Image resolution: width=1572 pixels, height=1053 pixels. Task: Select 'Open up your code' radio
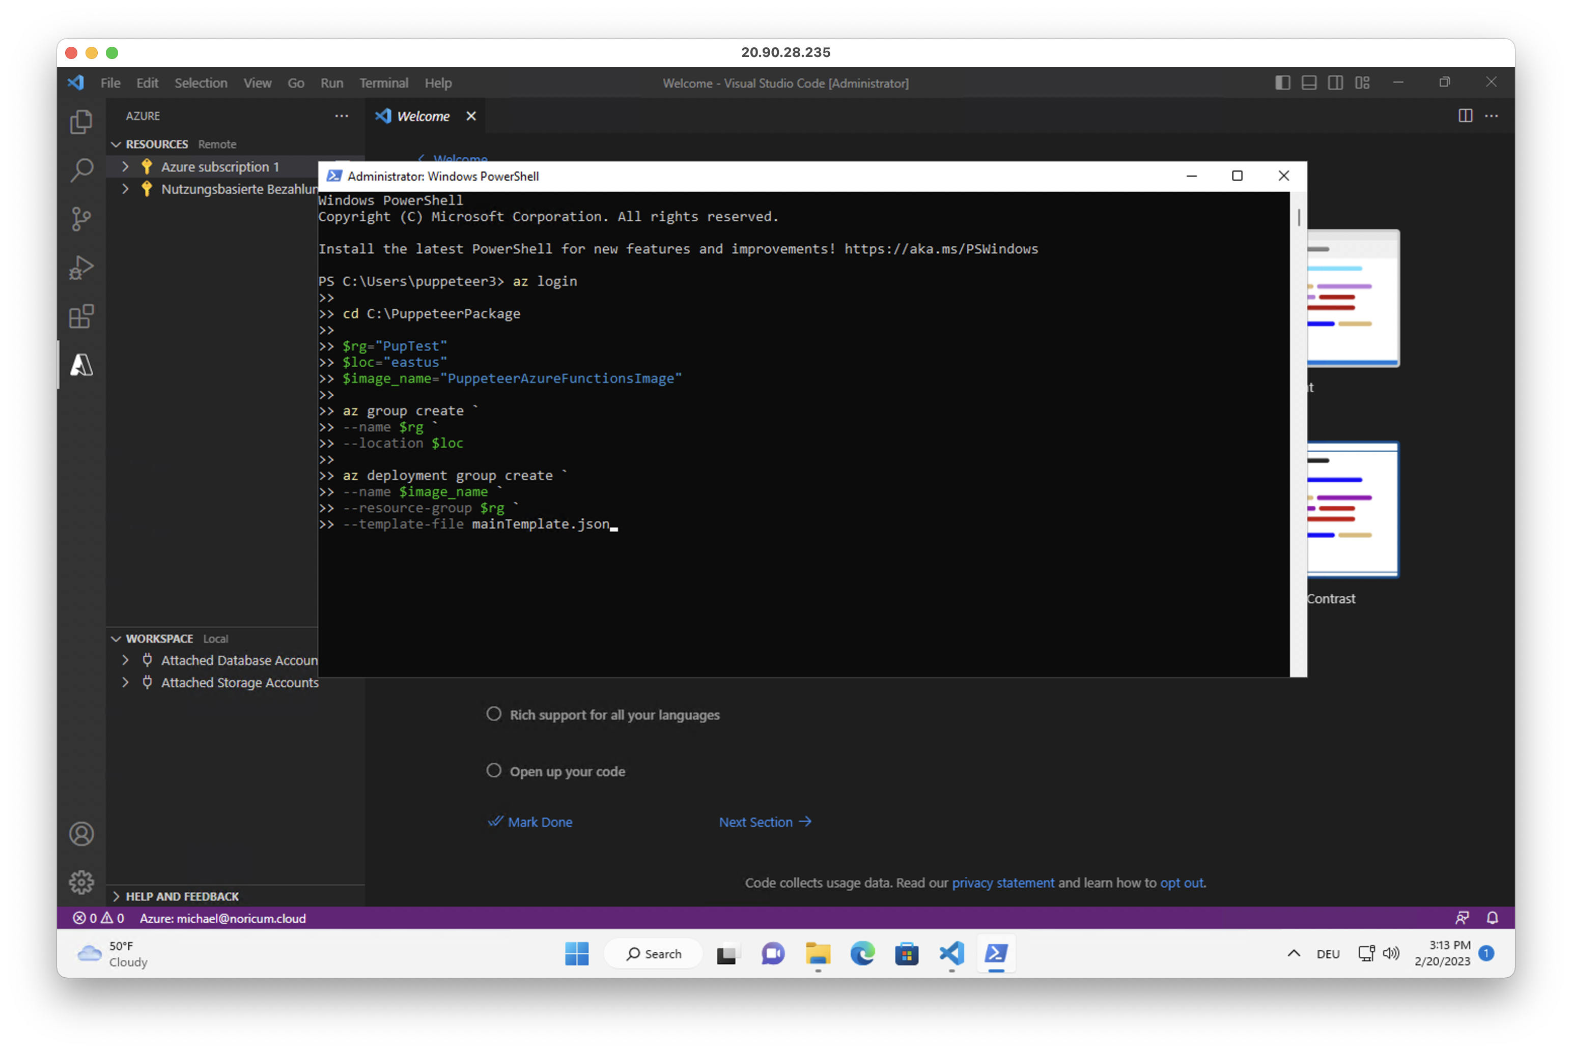[494, 770]
